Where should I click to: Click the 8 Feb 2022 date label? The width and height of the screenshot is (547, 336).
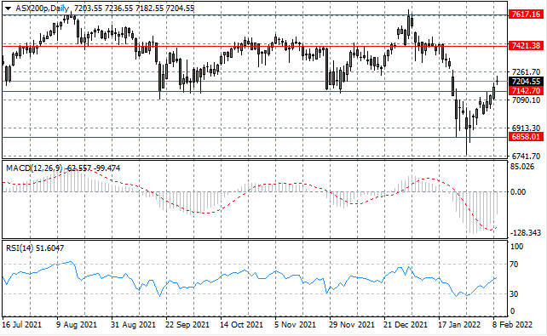tap(512, 325)
